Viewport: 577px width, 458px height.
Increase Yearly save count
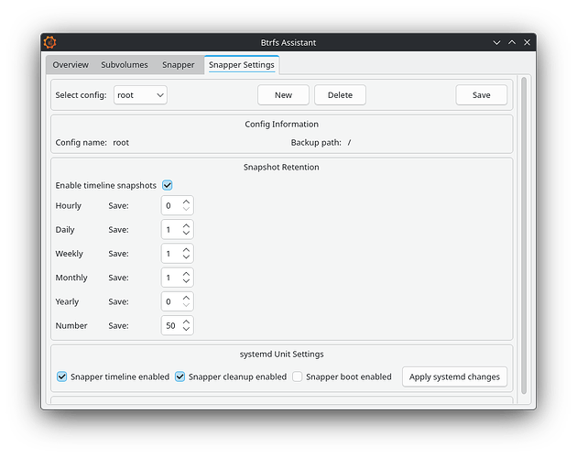tap(186, 298)
